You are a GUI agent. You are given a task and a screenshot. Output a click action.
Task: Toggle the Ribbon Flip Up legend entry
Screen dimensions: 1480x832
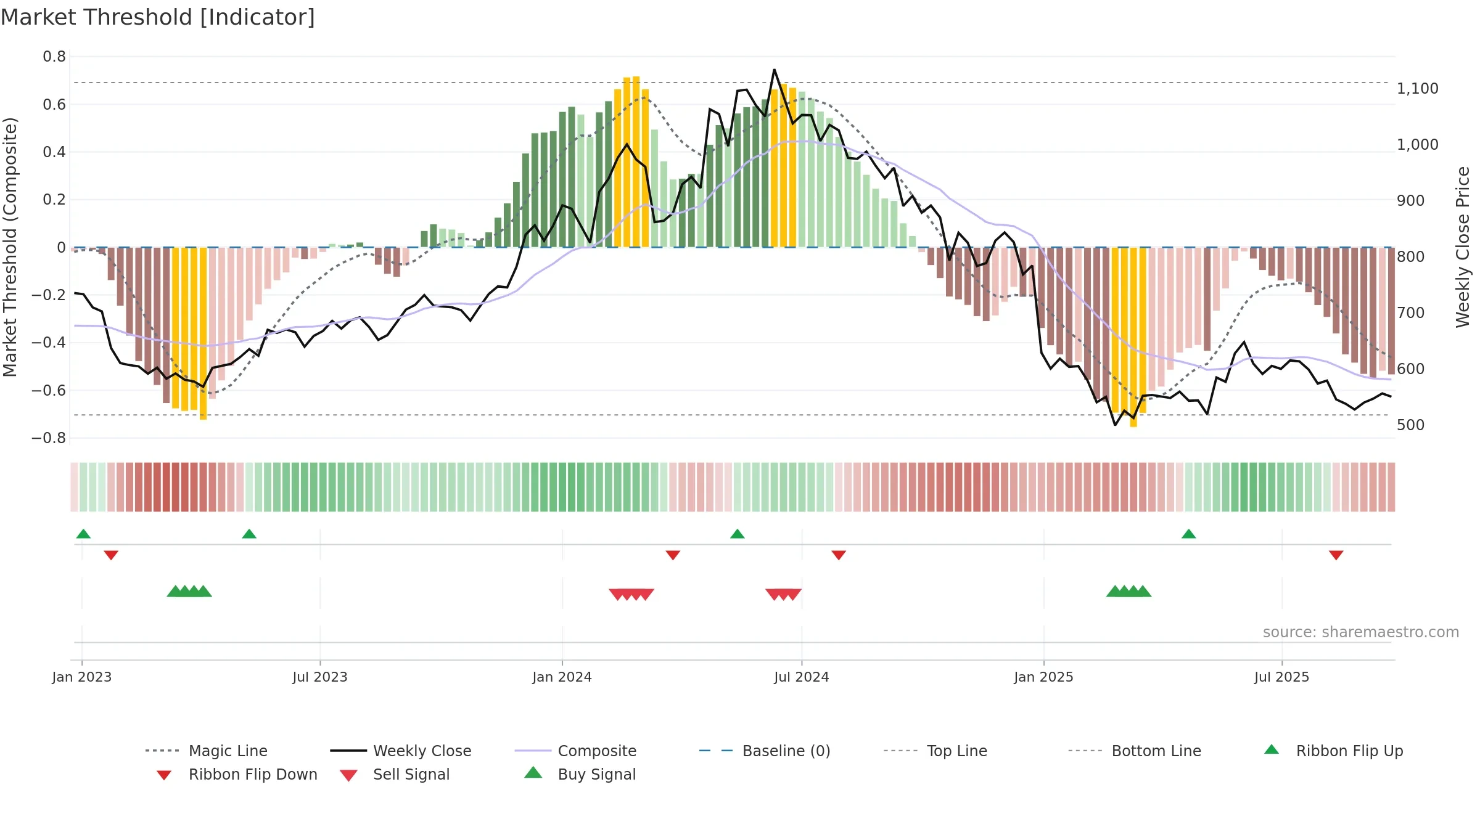[1333, 751]
